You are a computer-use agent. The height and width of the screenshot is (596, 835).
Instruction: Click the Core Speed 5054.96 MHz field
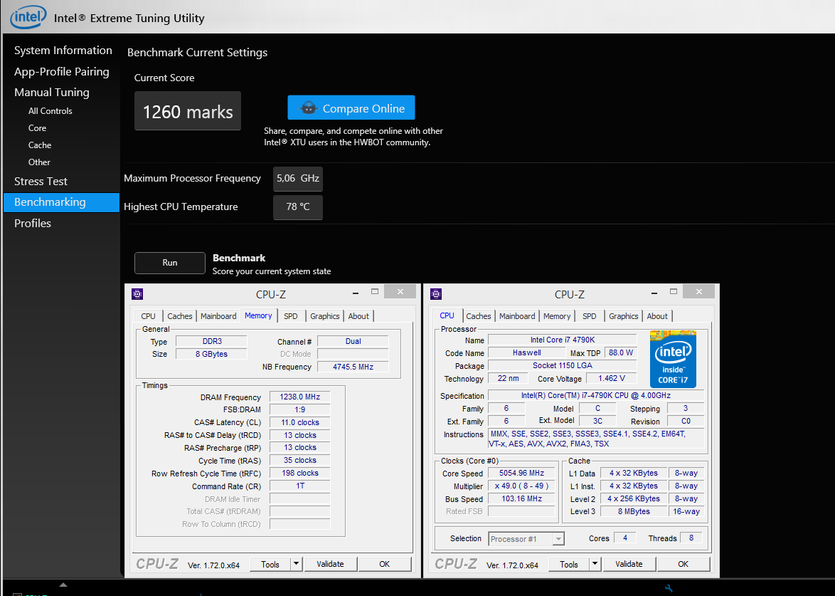(521, 473)
